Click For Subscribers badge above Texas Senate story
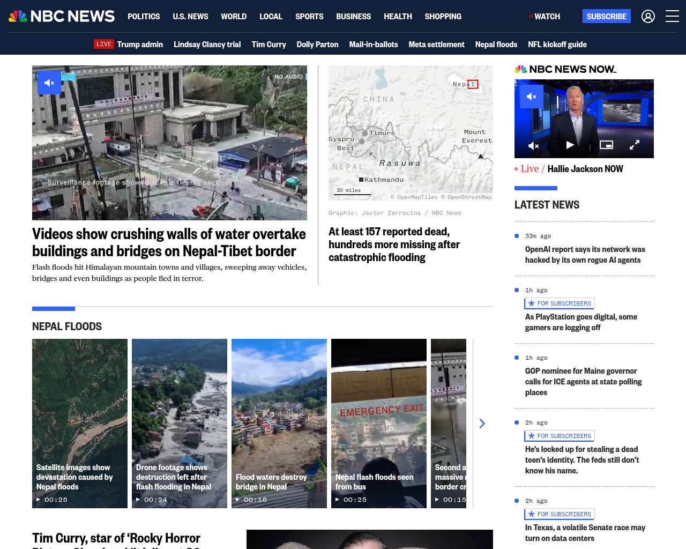The height and width of the screenshot is (549, 686). [560, 514]
